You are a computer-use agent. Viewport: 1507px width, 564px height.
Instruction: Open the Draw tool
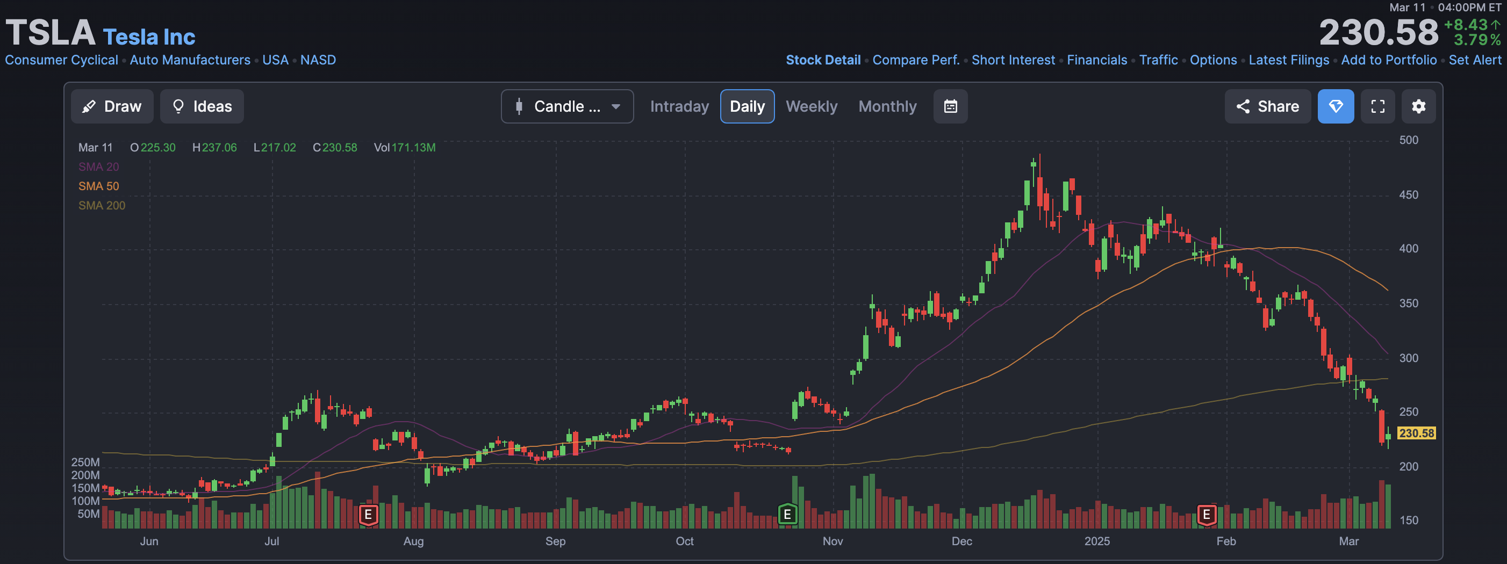(x=112, y=106)
